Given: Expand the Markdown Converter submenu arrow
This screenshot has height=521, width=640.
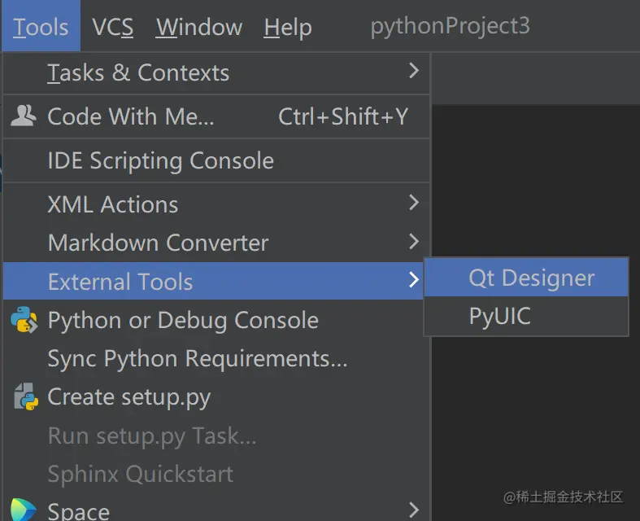Looking at the screenshot, I should coord(413,242).
